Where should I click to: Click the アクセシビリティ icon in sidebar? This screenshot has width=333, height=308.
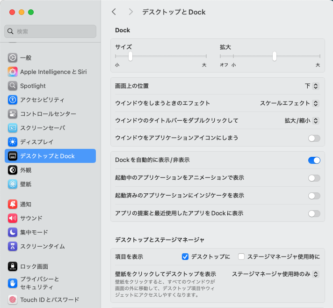[x=13, y=100]
